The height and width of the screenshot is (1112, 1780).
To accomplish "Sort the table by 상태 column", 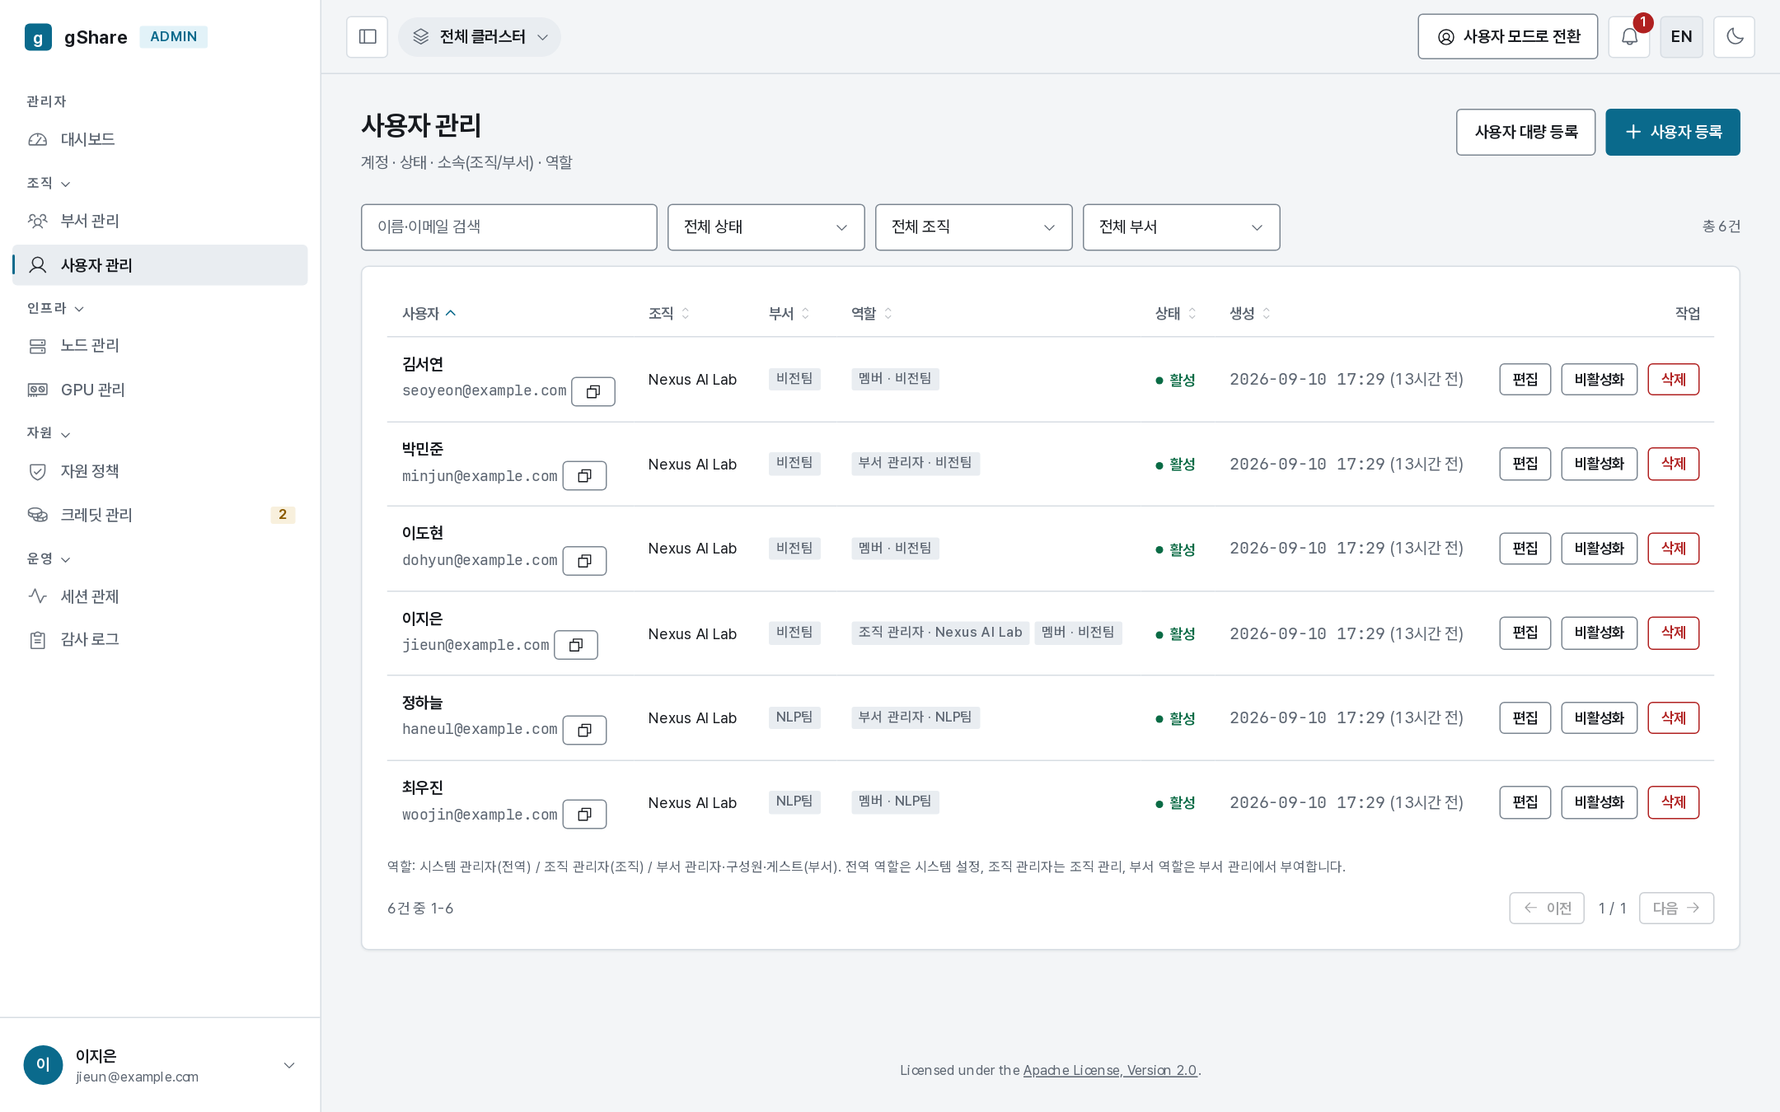I will tap(1175, 314).
